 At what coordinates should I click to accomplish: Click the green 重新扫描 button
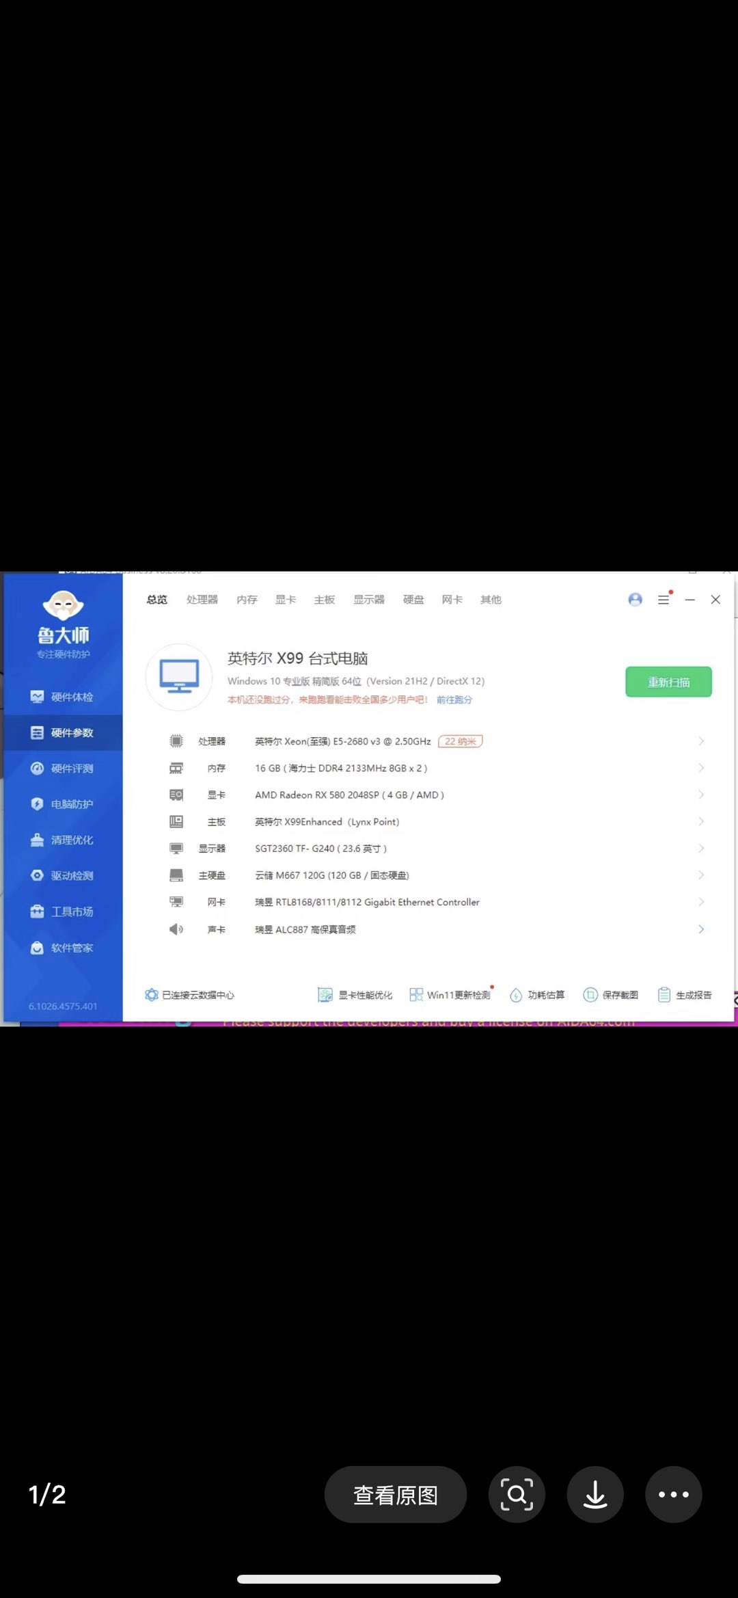[668, 682]
